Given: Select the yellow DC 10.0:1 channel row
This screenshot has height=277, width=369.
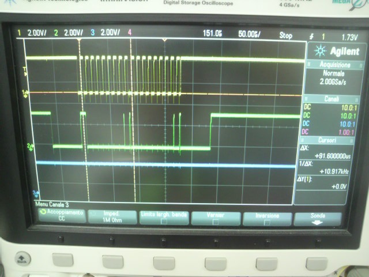Looking at the screenshot, I should (330, 107).
